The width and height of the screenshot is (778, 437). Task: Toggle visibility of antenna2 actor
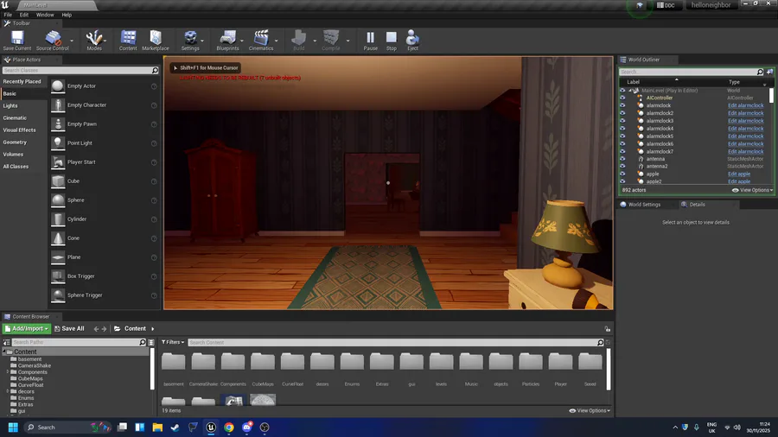(x=622, y=167)
